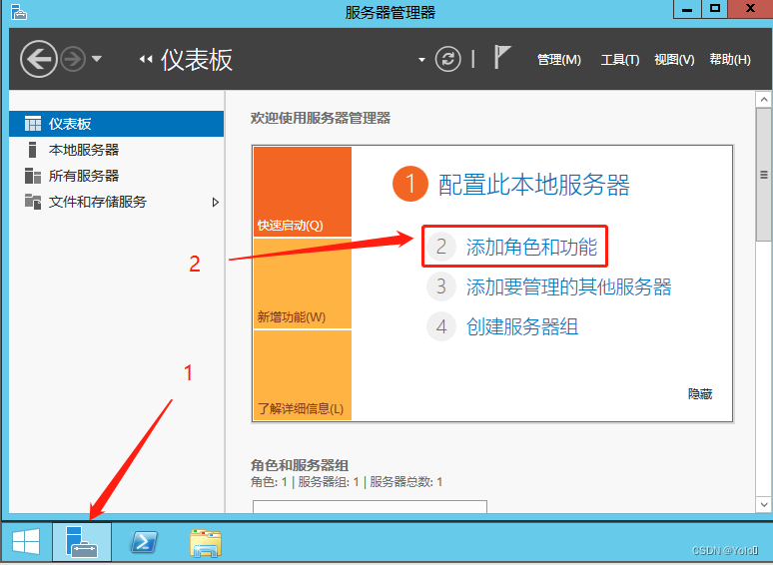Click the 文件和存储服务 icon
The height and width of the screenshot is (565, 773).
pyautogui.click(x=33, y=202)
